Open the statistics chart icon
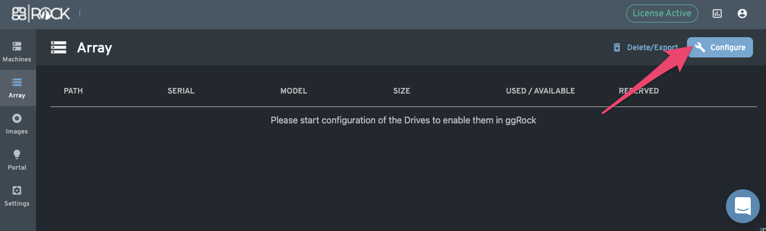 click(717, 14)
